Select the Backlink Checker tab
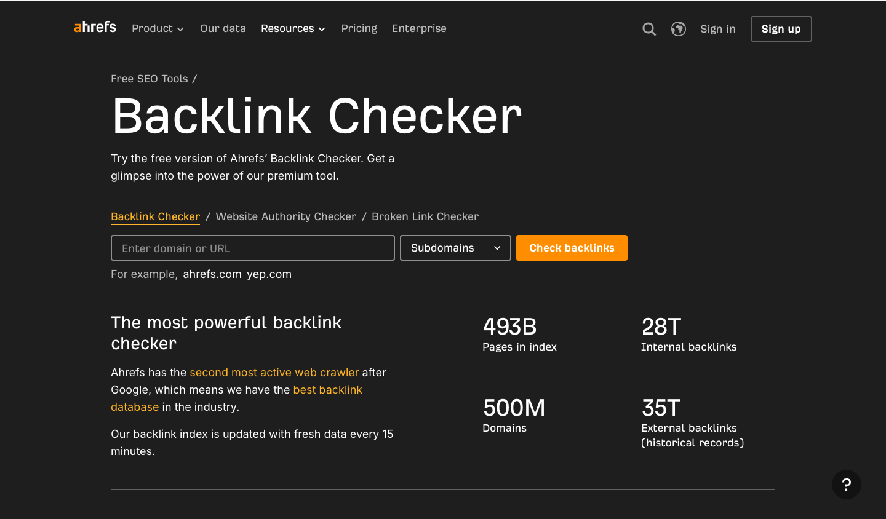 [156, 216]
